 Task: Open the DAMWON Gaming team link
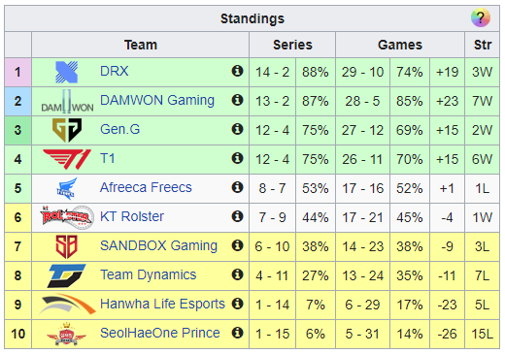157,101
